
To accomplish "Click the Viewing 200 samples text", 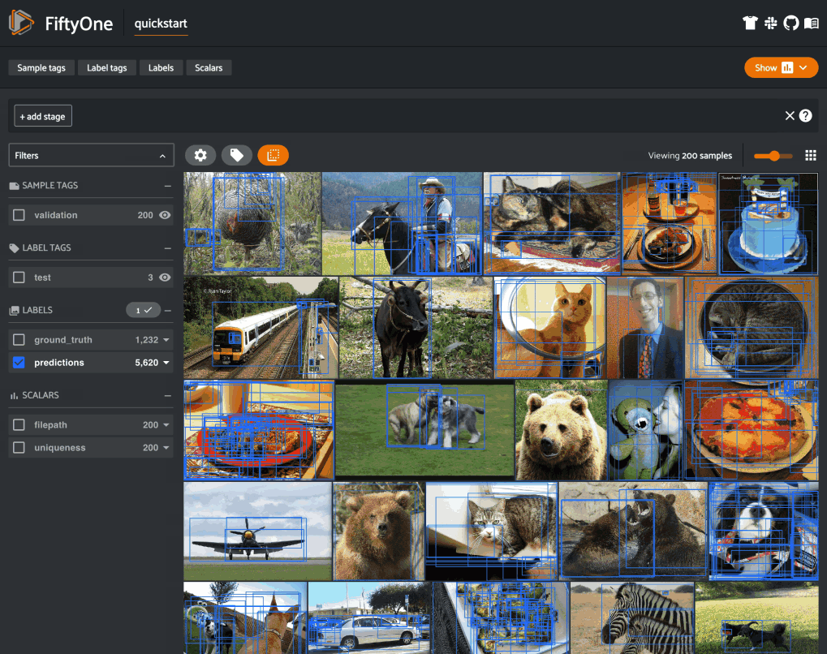I will coord(690,156).
